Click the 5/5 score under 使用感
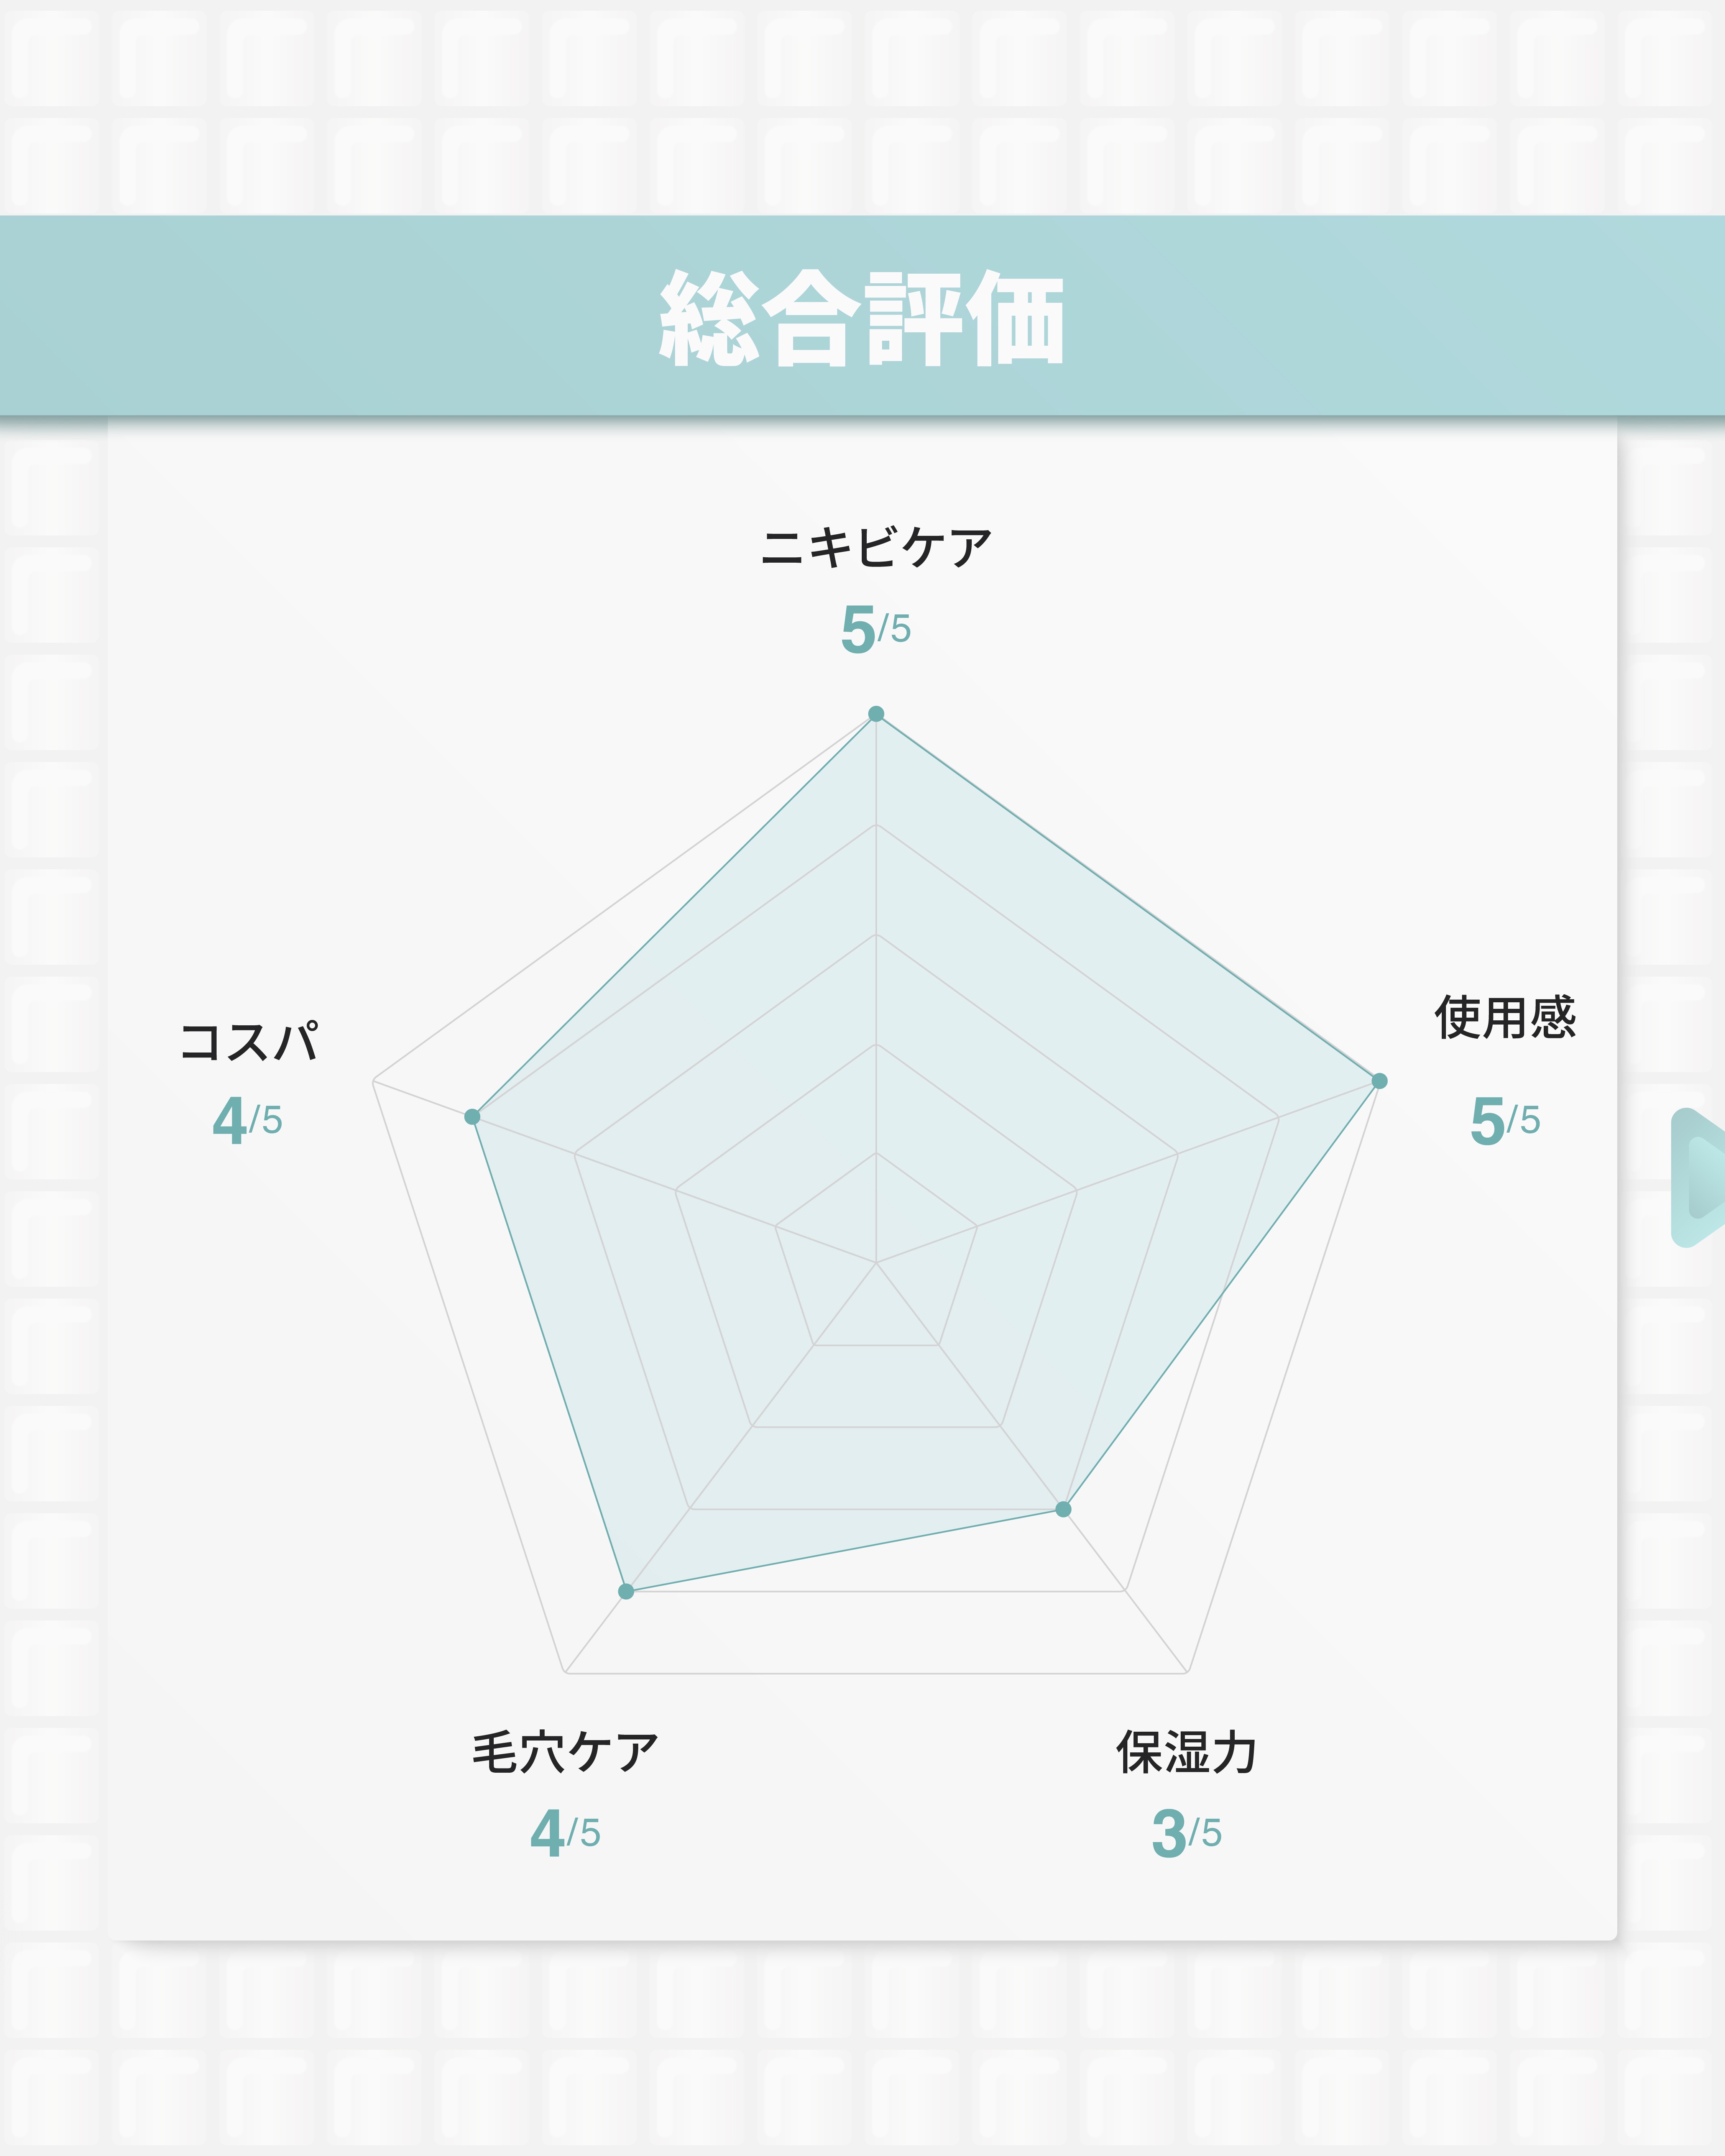Viewport: 1725px width, 2156px height. pyautogui.click(x=1505, y=1120)
